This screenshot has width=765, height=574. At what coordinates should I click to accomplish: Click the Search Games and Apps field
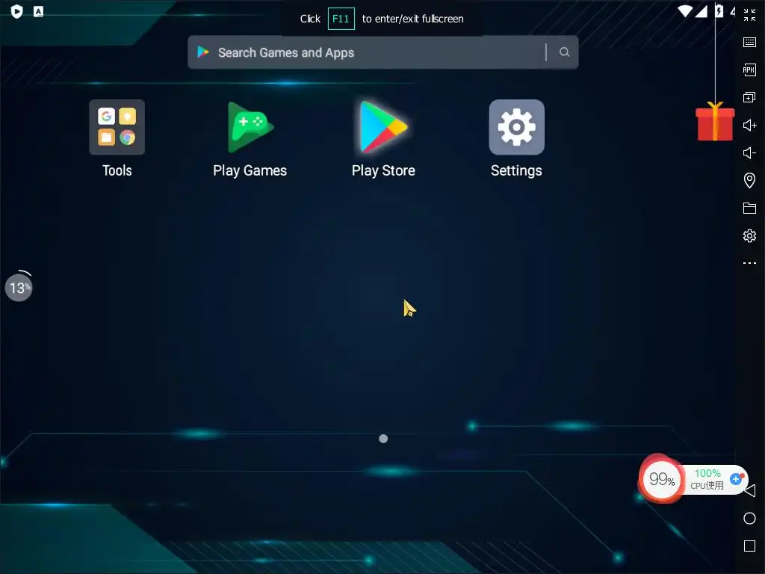383,52
